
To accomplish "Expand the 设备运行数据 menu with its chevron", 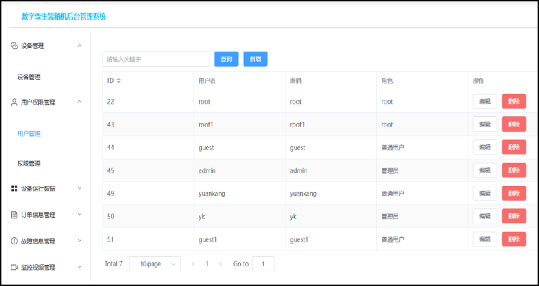I will point(79,188).
